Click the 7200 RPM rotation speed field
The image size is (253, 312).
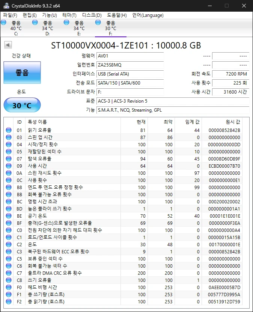[x=230, y=74]
